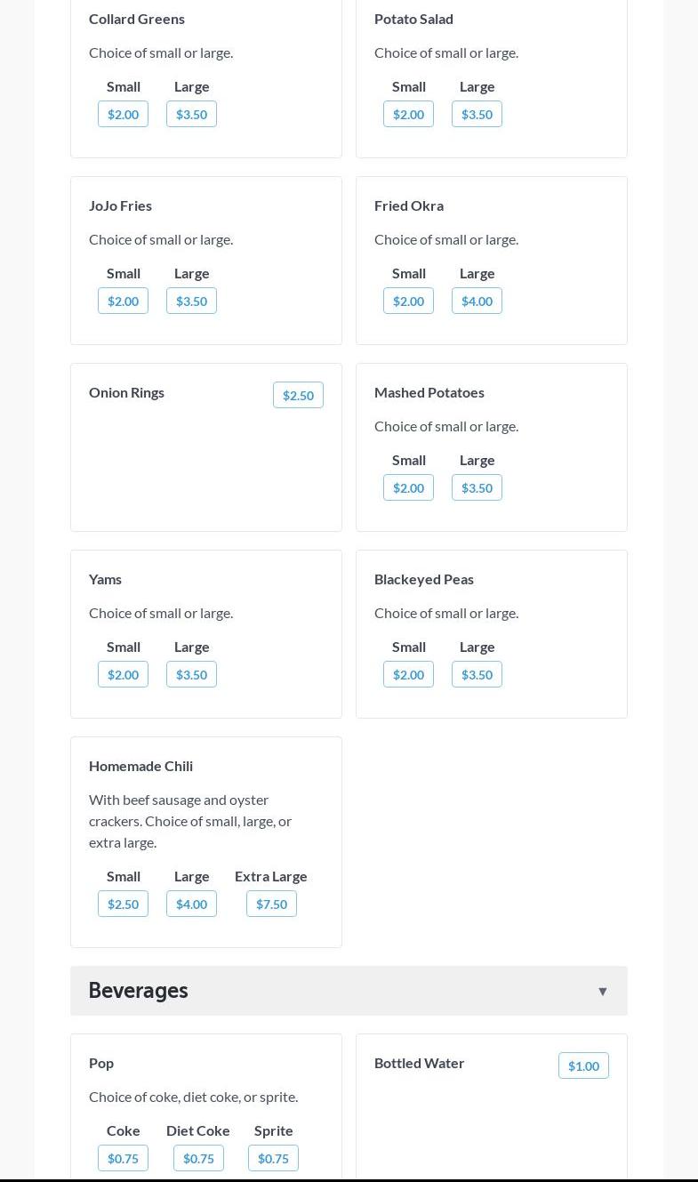Choose small Mashed Potatoes for $2.00
The height and width of the screenshot is (1182, 698).
pyautogui.click(x=408, y=487)
